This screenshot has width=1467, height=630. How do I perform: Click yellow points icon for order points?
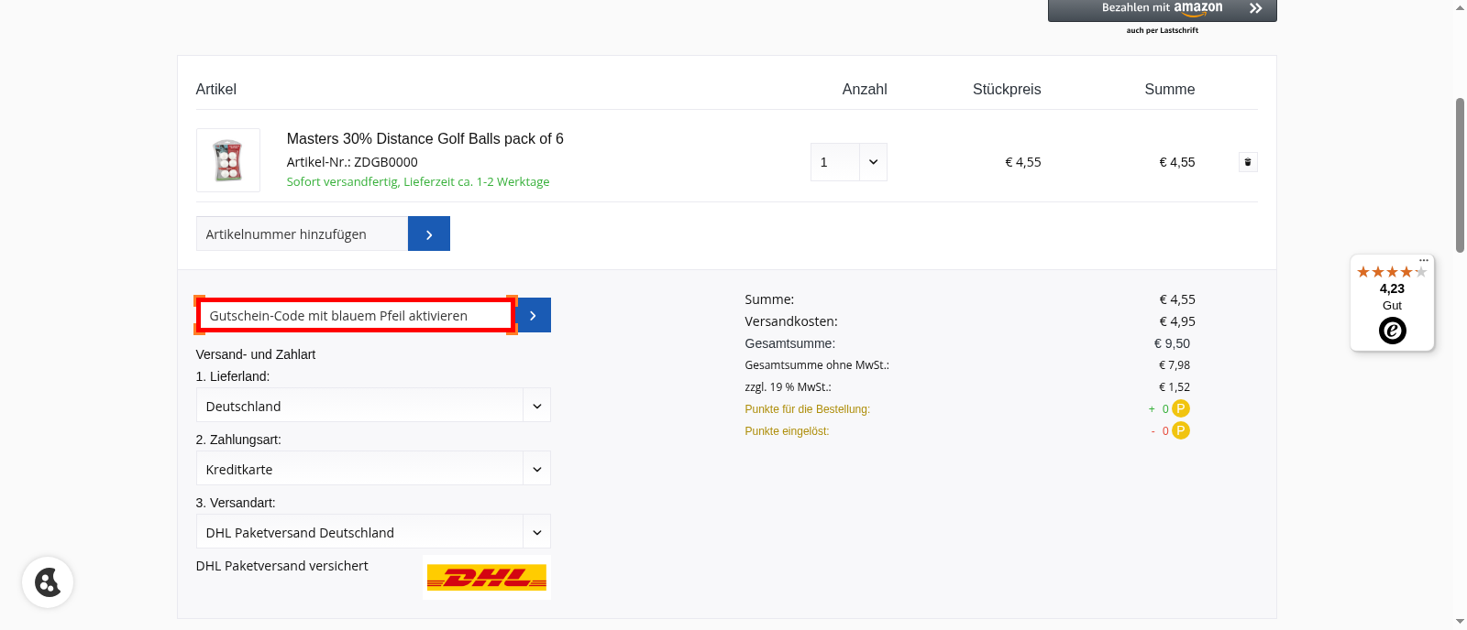1181,409
